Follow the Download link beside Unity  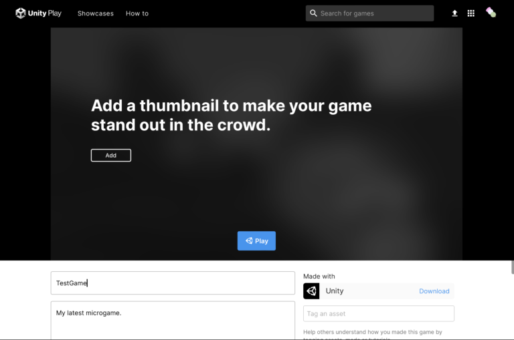coord(434,291)
